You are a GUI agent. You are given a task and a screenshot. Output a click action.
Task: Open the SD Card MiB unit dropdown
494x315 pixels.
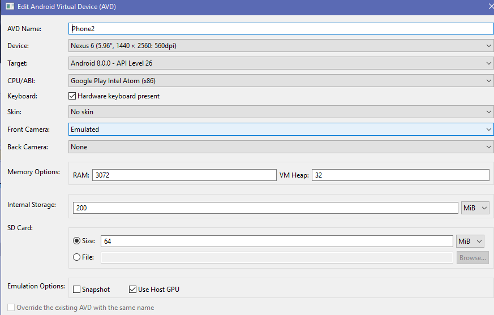(470, 241)
